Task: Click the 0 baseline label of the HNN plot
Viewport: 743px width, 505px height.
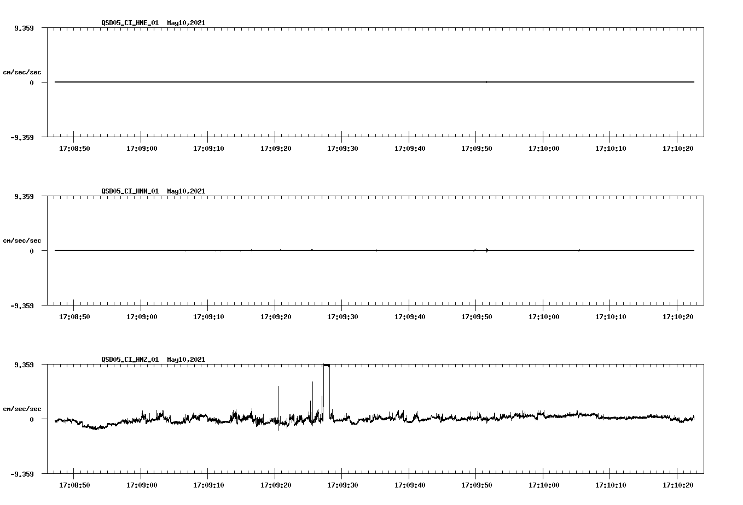Action: pos(31,250)
